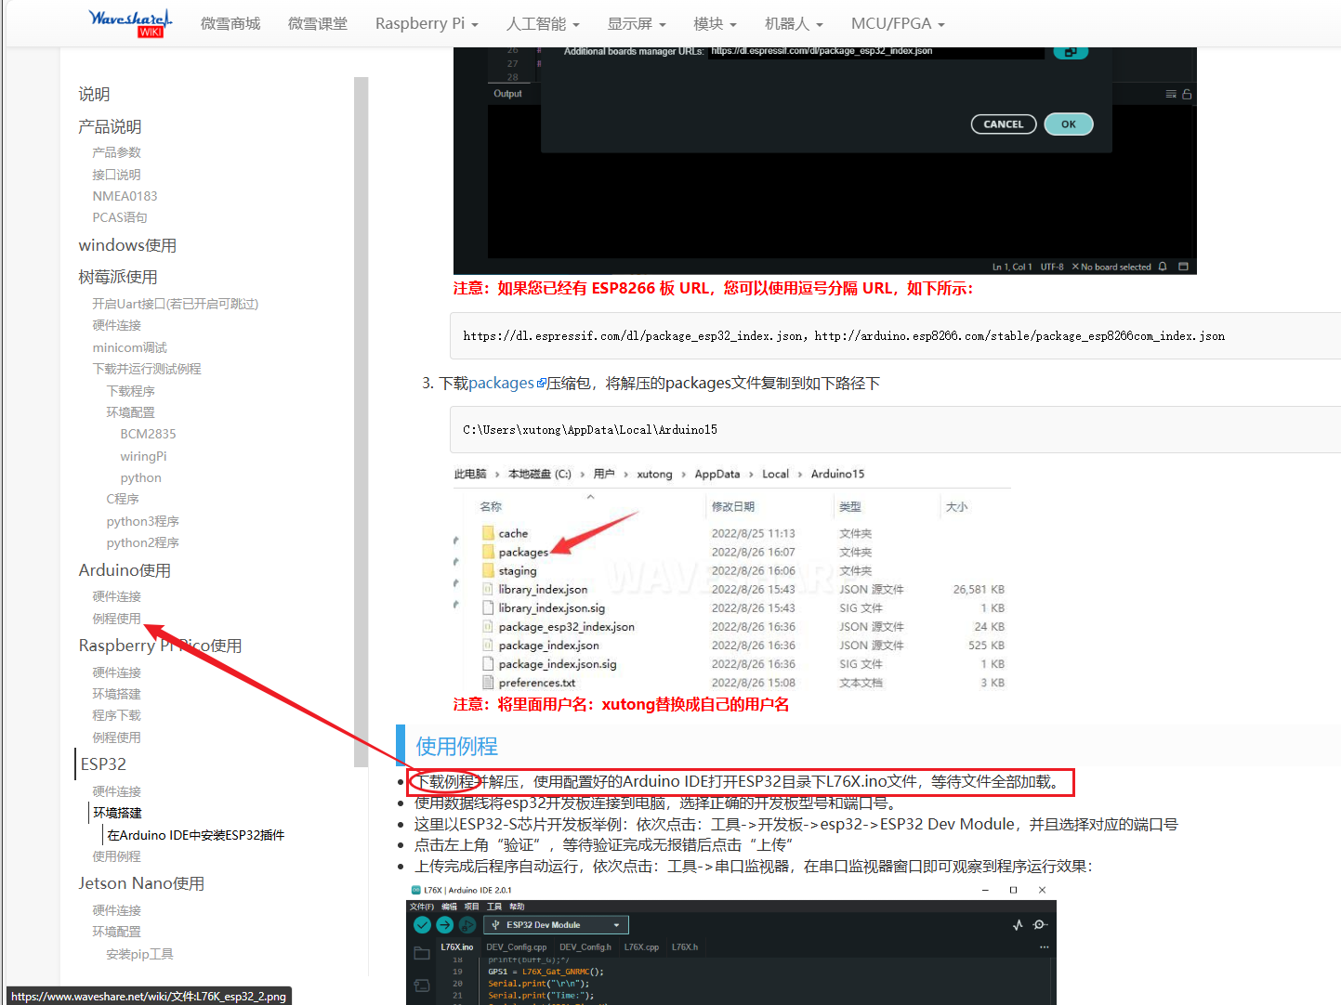Viewport: 1341px width, 1005px height.
Task: Click the cache folder icon
Action: (488, 533)
